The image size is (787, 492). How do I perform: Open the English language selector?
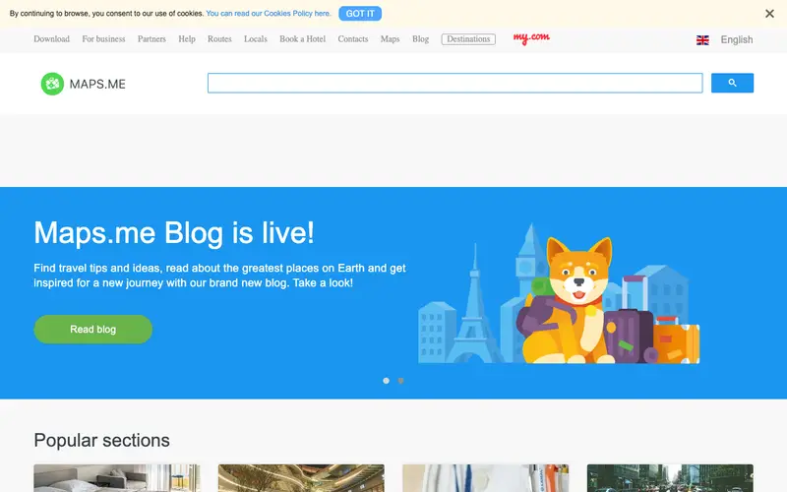point(736,39)
